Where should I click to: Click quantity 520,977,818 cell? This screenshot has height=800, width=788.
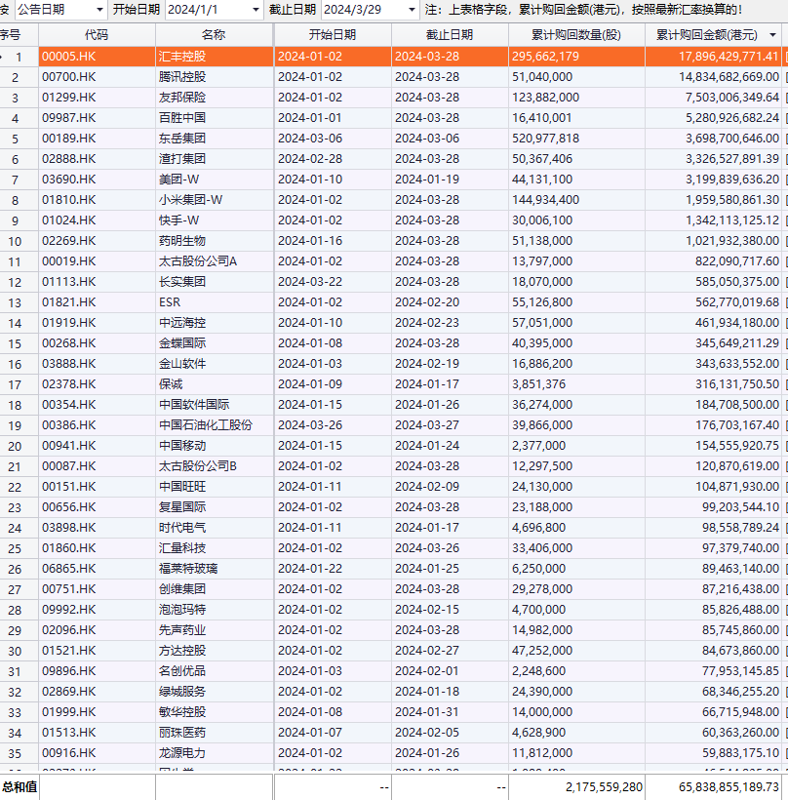(x=576, y=139)
